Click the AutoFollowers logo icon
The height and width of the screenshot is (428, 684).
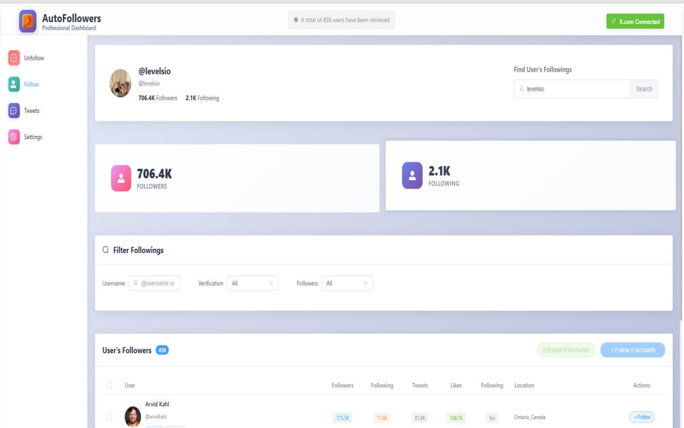(28, 21)
